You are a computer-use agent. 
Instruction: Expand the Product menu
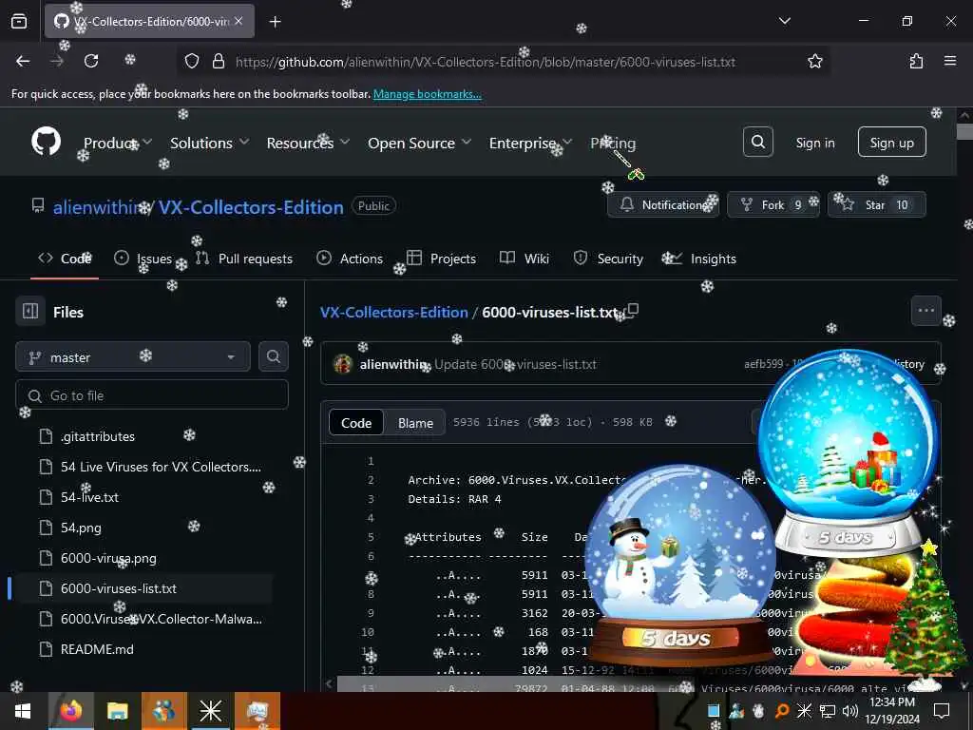[117, 143]
